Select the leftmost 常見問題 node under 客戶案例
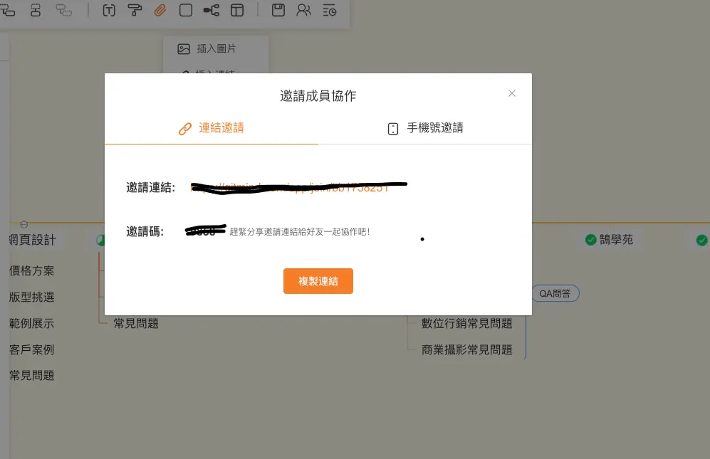Viewport: 710px width, 459px height. point(32,375)
